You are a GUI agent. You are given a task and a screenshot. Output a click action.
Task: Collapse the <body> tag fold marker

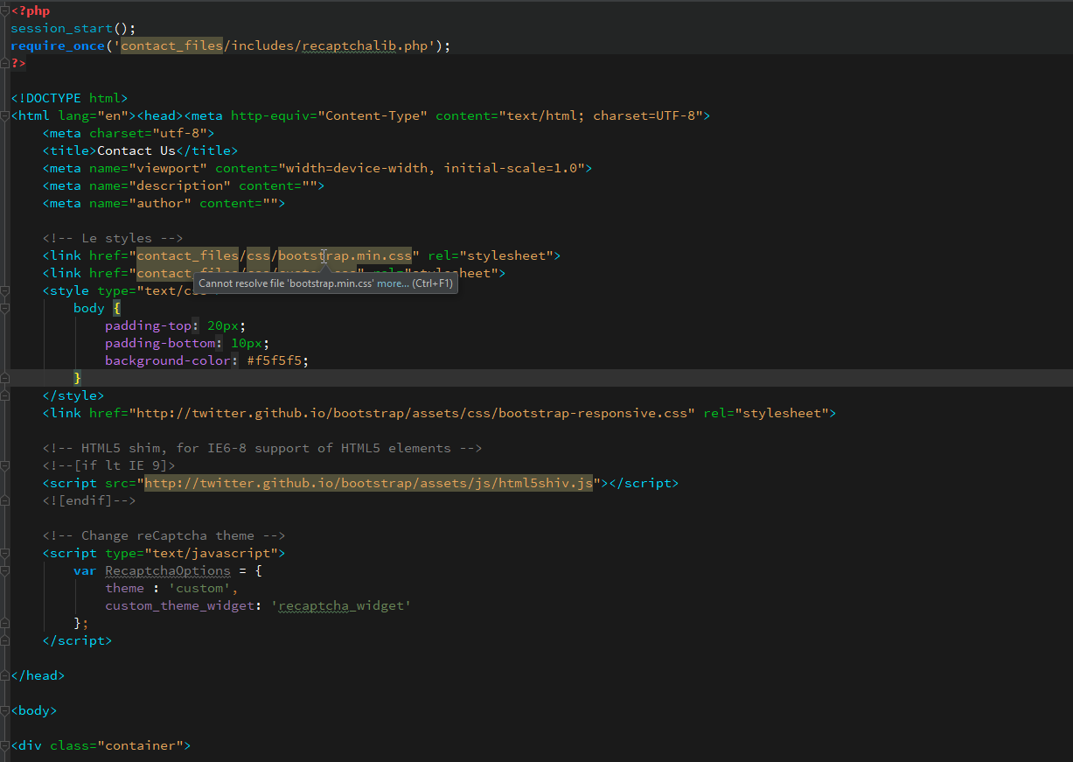[x=5, y=710]
